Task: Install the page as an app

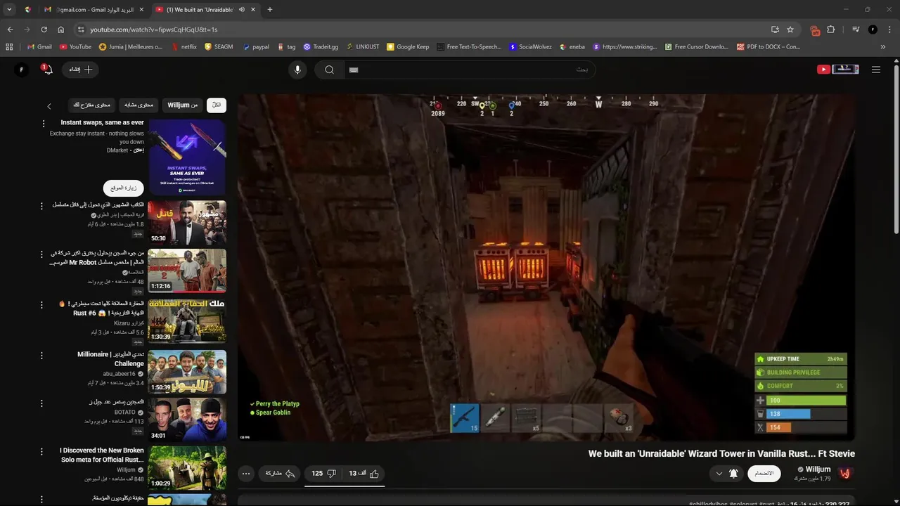Action: (775, 30)
